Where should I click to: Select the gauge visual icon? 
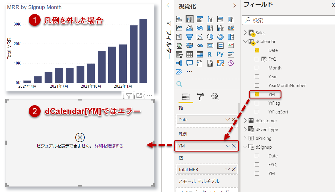click(x=200, y=45)
